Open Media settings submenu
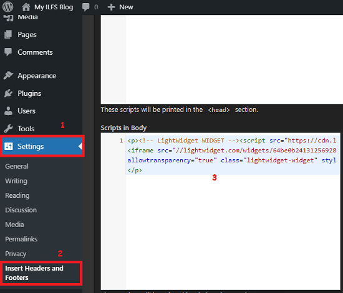 tap(15, 225)
